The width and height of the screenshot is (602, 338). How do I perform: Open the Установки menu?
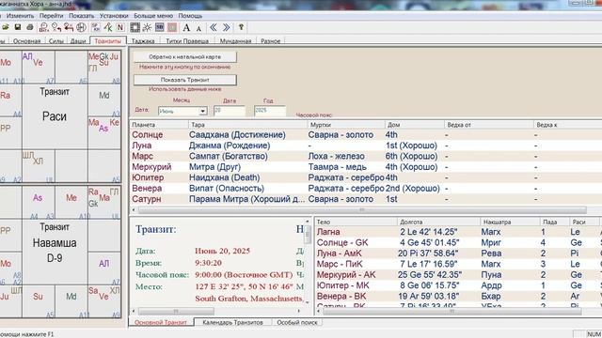(114, 16)
